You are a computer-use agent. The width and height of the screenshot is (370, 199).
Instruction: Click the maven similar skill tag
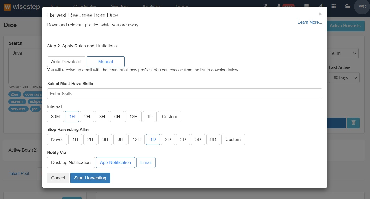(x=17, y=101)
